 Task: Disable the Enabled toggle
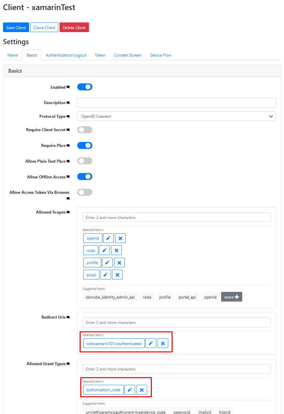85,87
